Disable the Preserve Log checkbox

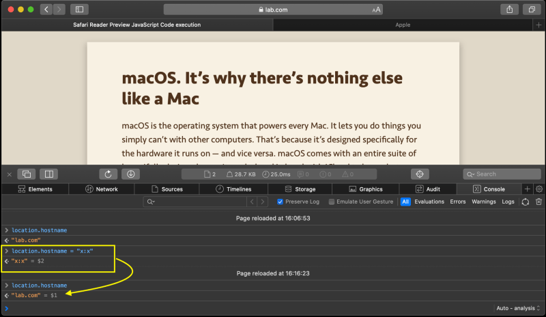(280, 202)
